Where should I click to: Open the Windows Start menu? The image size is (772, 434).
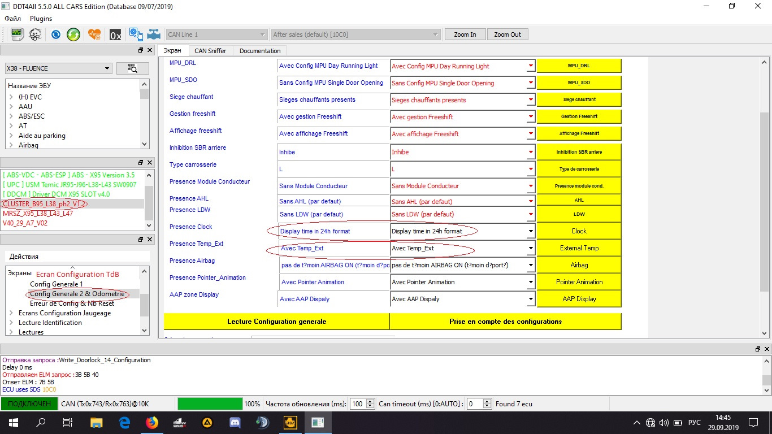coord(13,422)
